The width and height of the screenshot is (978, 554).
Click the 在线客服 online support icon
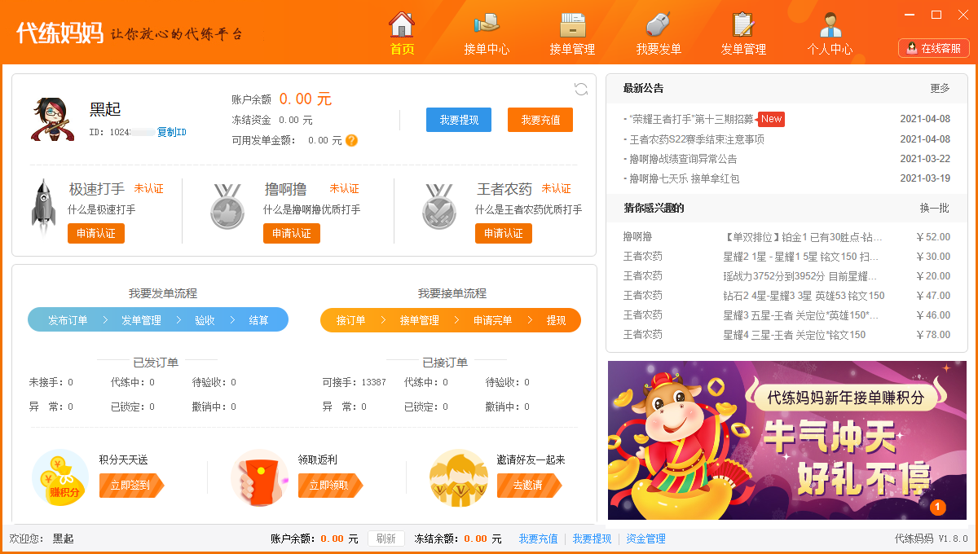[932, 47]
